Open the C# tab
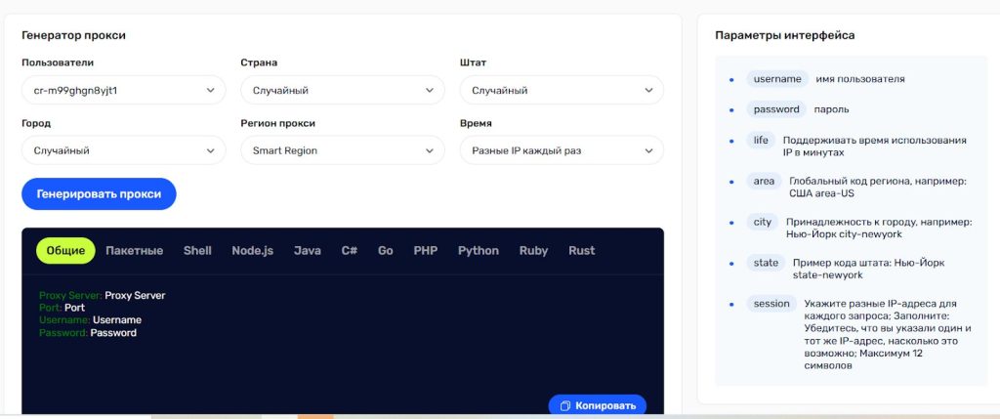 pos(349,251)
